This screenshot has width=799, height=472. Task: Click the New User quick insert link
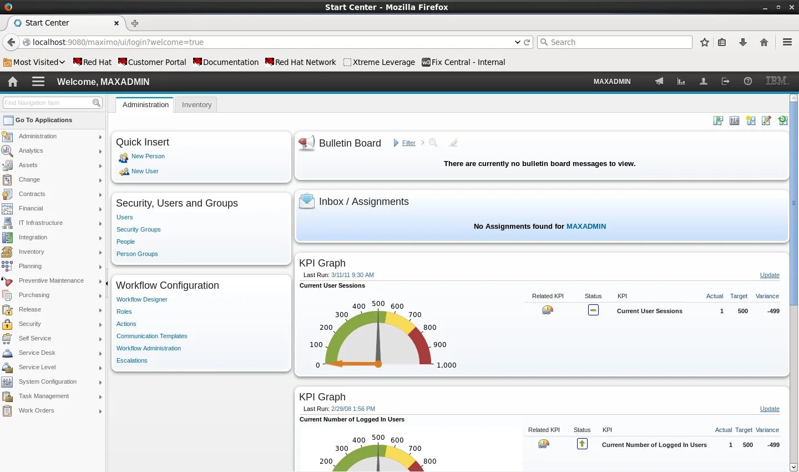click(x=145, y=171)
